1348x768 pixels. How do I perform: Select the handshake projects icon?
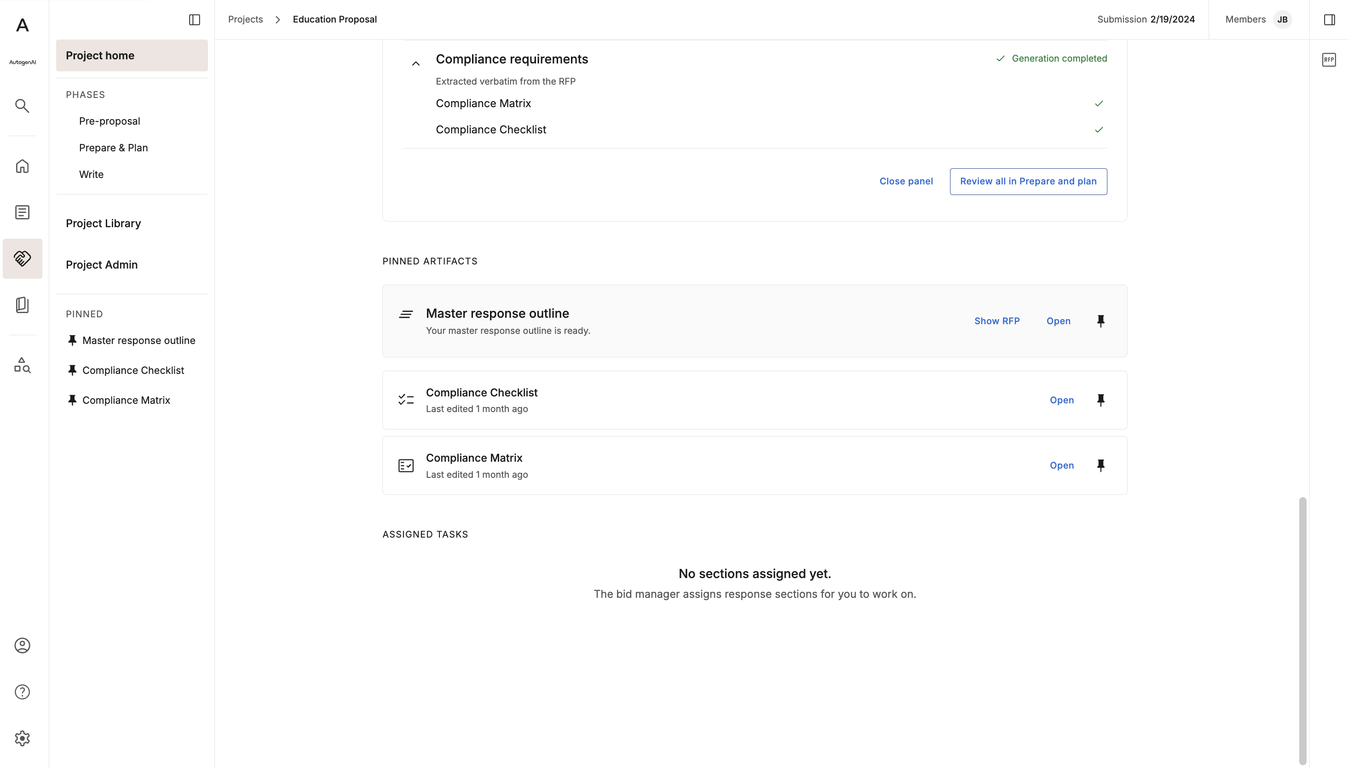pos(22,258)
